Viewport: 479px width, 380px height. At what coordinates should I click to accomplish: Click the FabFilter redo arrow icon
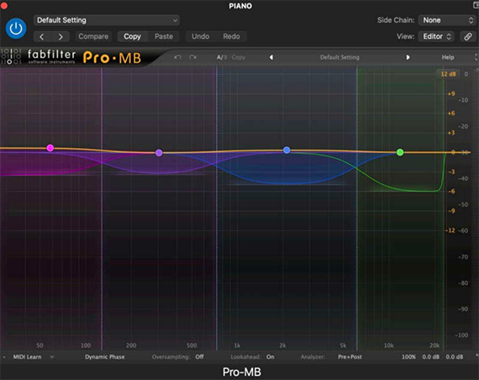192,57
